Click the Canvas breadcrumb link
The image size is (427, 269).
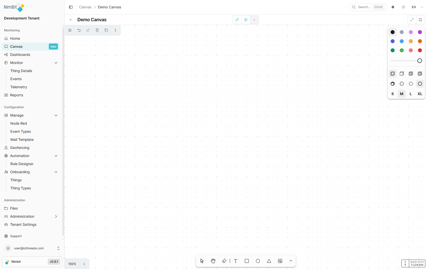pos(85,7)
